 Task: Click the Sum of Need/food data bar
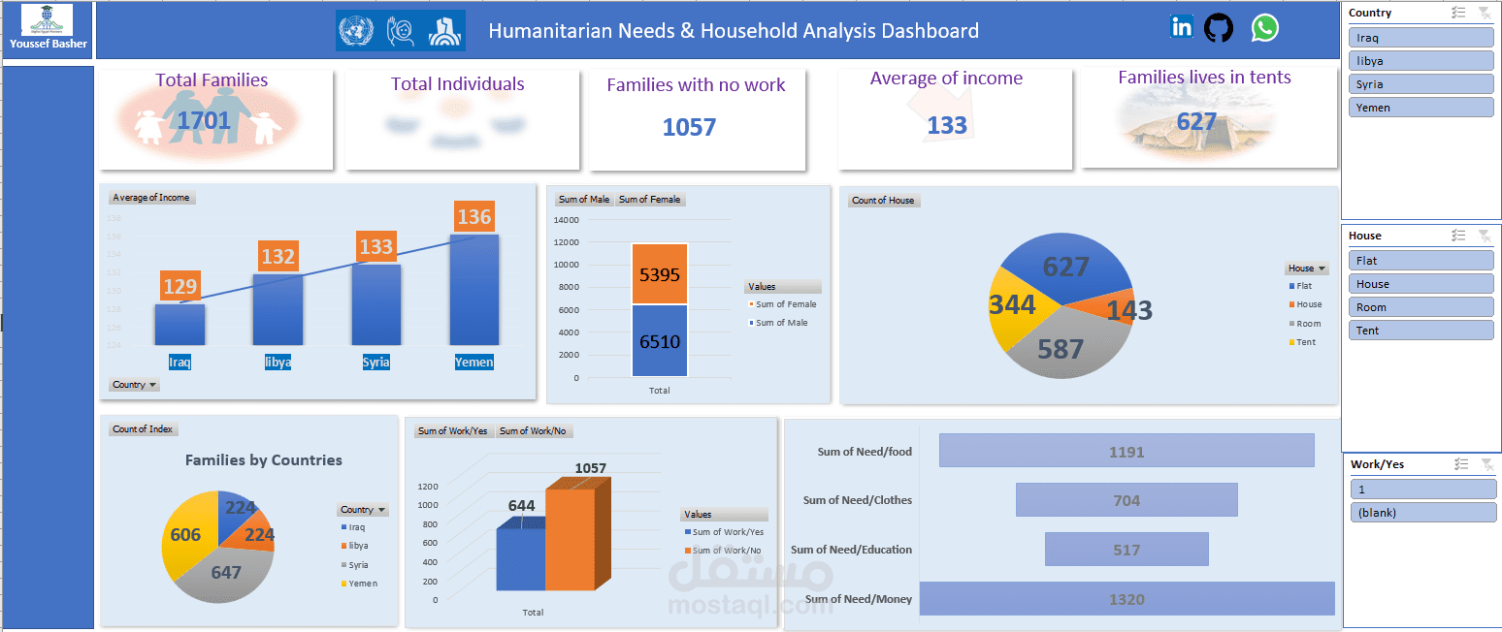[1126, 450]
